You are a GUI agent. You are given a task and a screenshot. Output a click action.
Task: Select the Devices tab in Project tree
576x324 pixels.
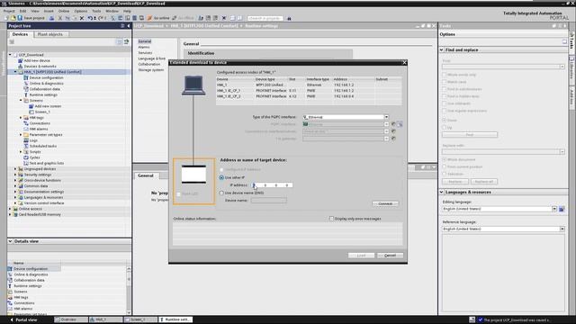[20, 34]
